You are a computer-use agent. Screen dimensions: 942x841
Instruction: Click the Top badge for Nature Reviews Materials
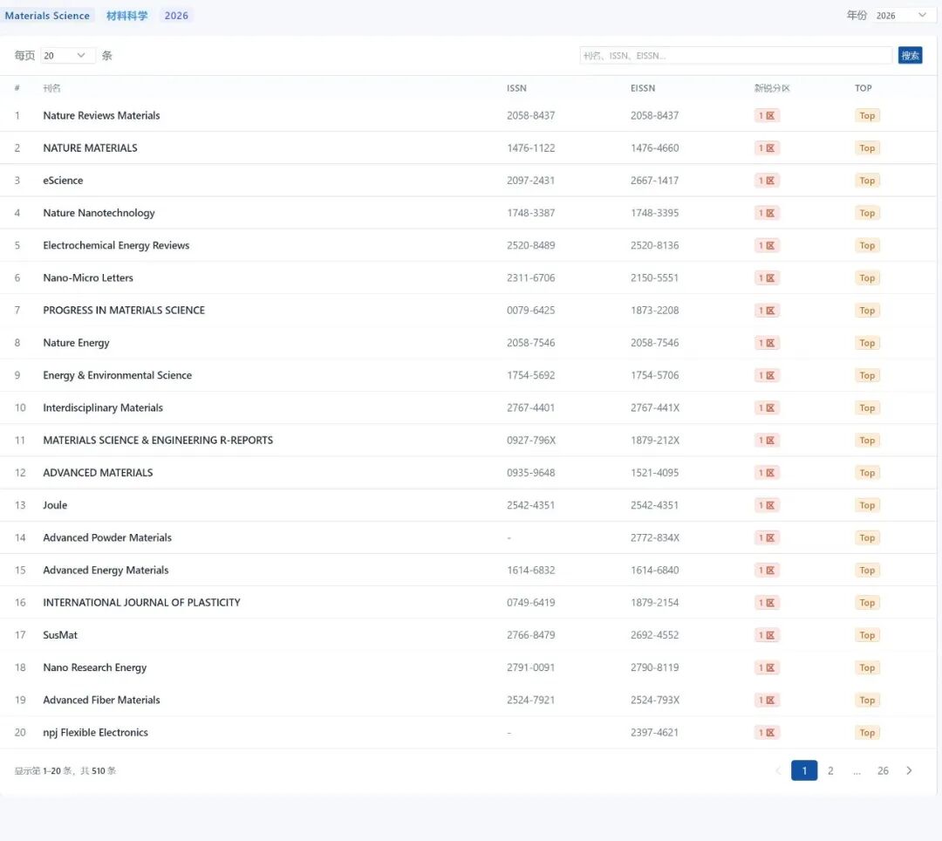click(x=867, y=116)
